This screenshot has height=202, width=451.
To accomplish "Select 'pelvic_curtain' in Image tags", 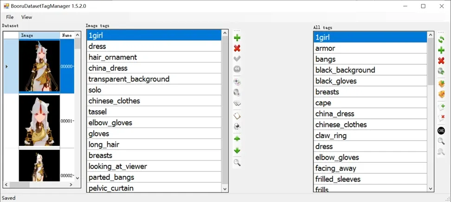I will click(x=154, y=188).
